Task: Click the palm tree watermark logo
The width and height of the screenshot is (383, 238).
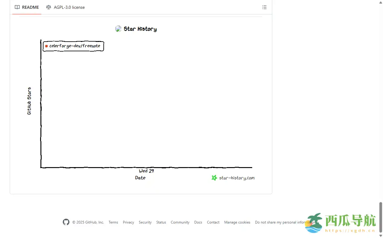Action: click(314, 223)
